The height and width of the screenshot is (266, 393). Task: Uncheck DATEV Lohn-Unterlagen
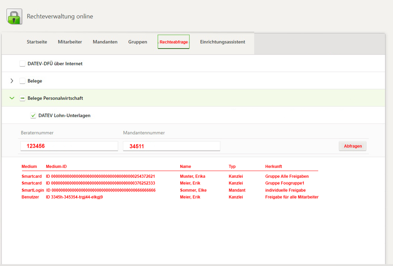33,115
